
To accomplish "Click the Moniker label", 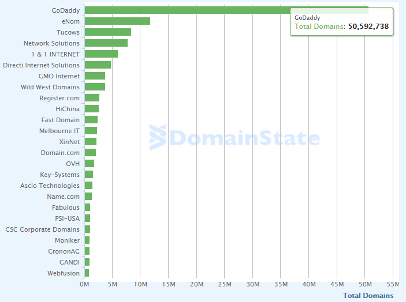I will [68, 240].
